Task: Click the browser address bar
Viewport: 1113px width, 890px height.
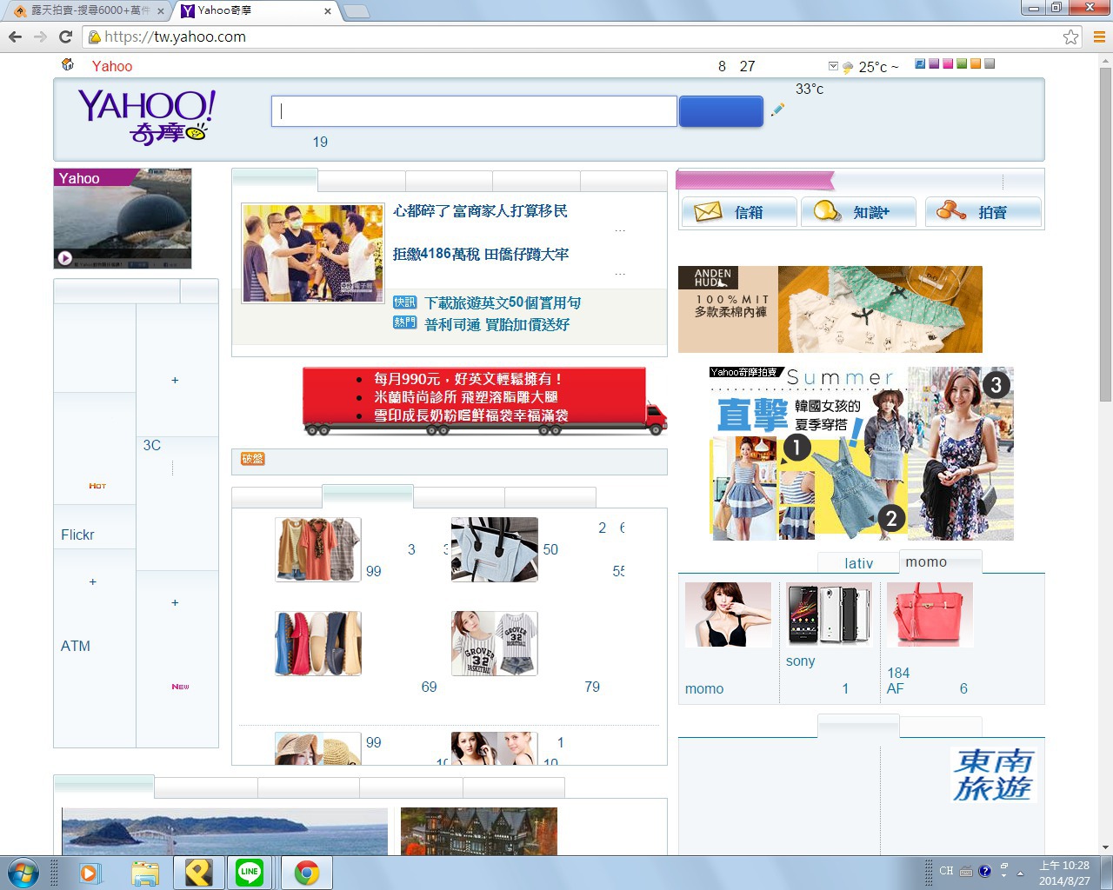Action: coord(583,37)
